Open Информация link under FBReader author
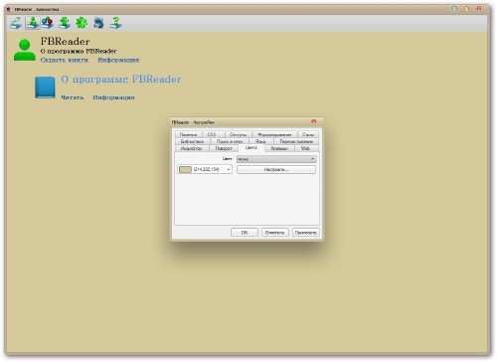The width and height of the screenshot is (497, 362). pos(118,60)
